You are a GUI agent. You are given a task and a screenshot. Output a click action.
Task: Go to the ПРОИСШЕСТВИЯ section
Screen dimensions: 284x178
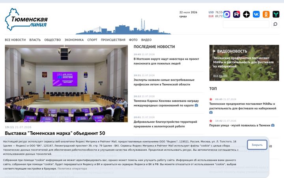(x=113, y=40)
